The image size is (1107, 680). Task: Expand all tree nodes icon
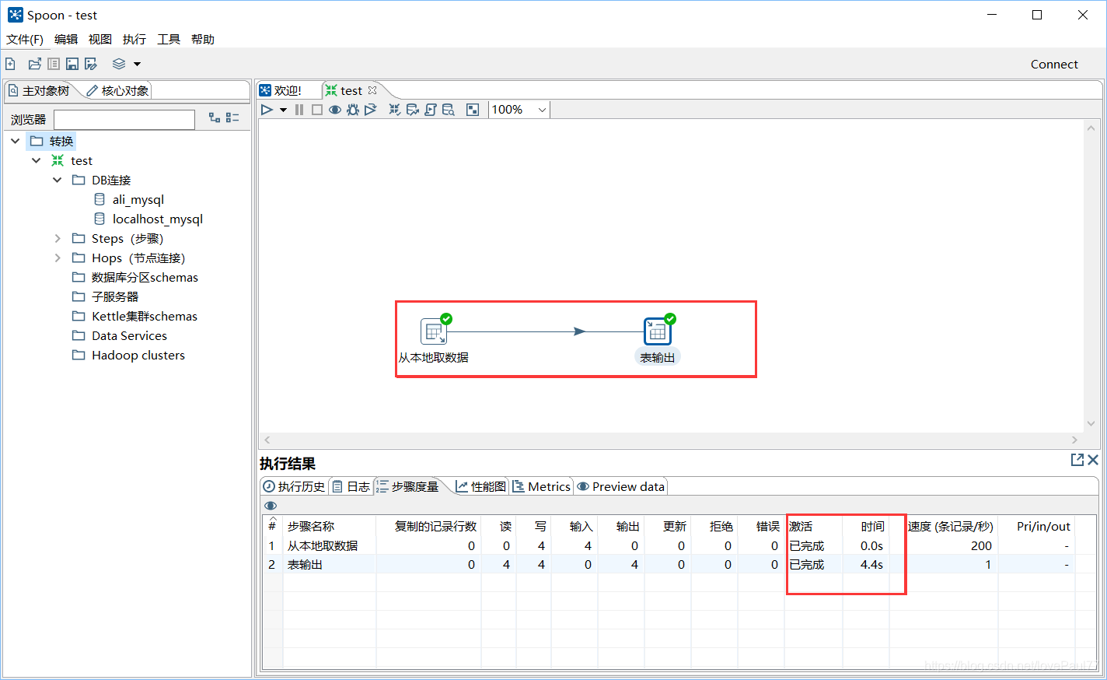click(215, 117)
